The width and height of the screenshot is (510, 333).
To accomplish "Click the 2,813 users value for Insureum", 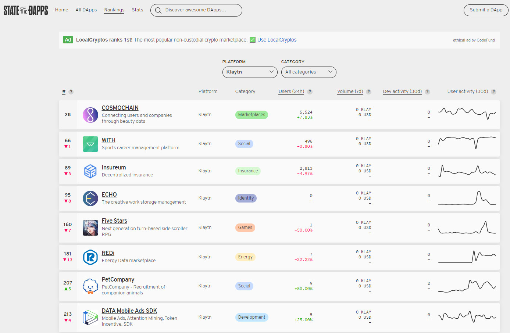I will point(306,168).
